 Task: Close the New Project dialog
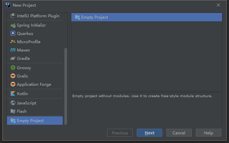[218, 5]
